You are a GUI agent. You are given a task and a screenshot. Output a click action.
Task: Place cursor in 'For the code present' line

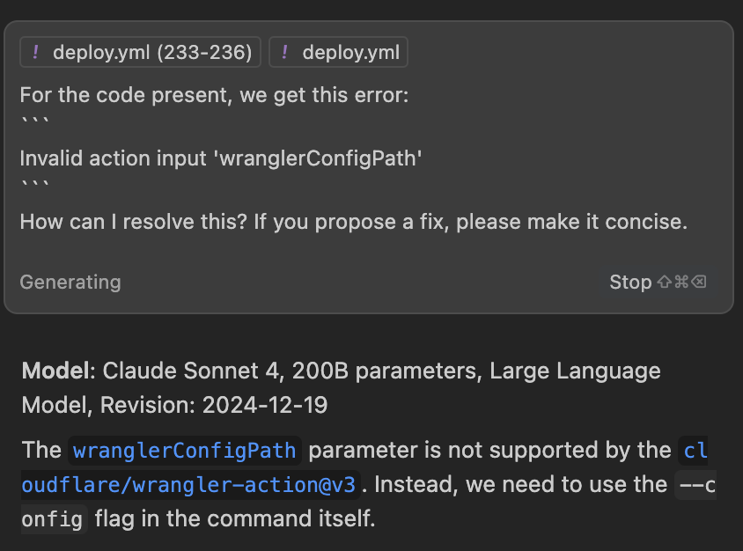[x=214, y=95]
